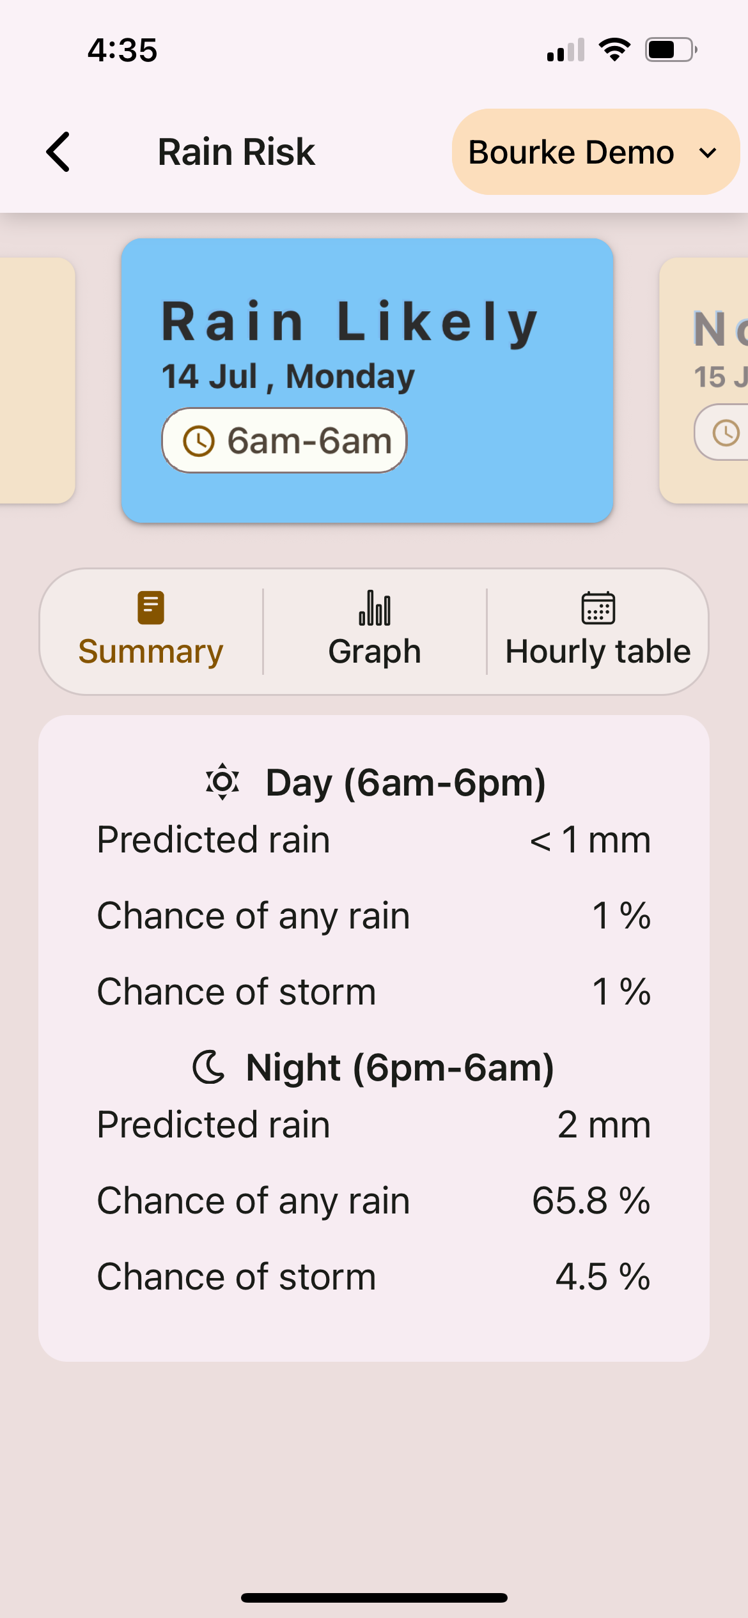This screenshot has width=748, height=1618.
Task: Open the Hourly table tab
Action: 598,631
